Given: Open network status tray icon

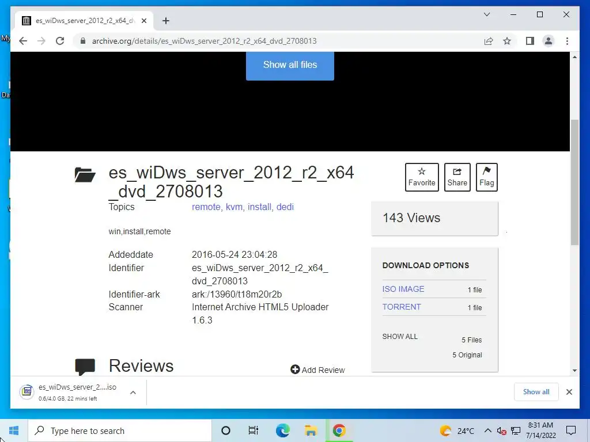Looking at the screenshot, I should pyautogui.click(x=516, y=430).
